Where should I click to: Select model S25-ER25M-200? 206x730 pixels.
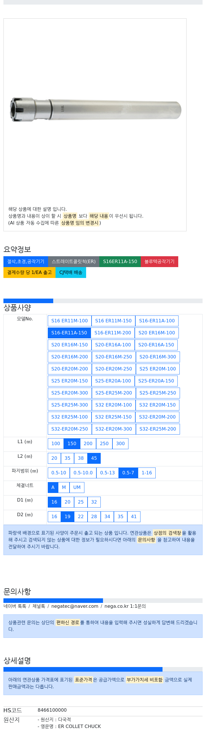click(x=114, y=393)
